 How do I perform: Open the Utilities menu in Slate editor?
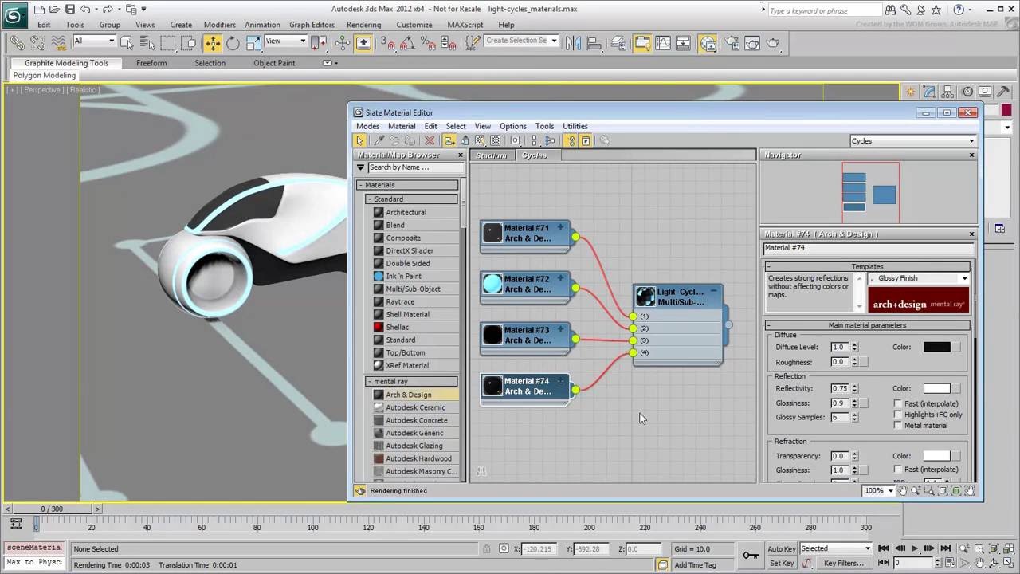click(x=575, y=126)
